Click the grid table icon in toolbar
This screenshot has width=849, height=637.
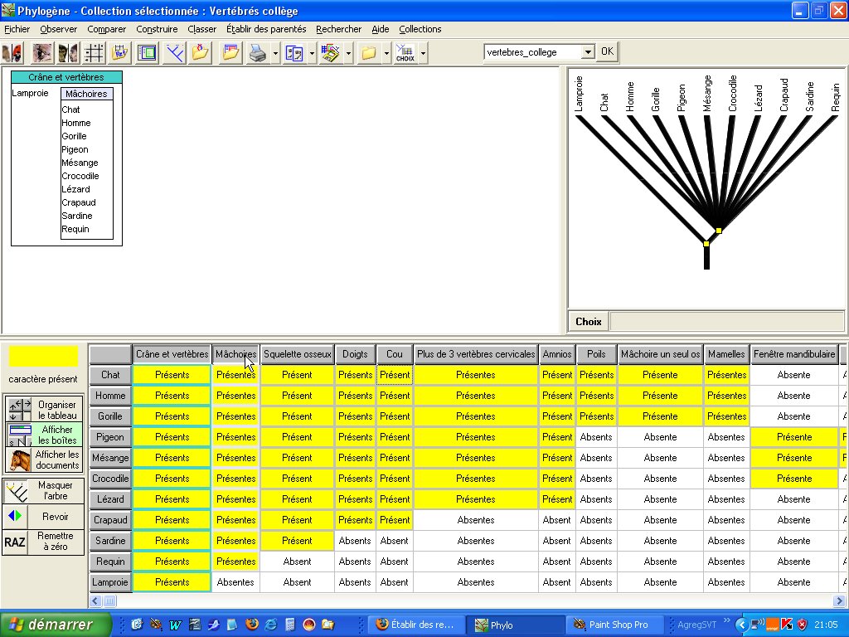click(95, 53)
